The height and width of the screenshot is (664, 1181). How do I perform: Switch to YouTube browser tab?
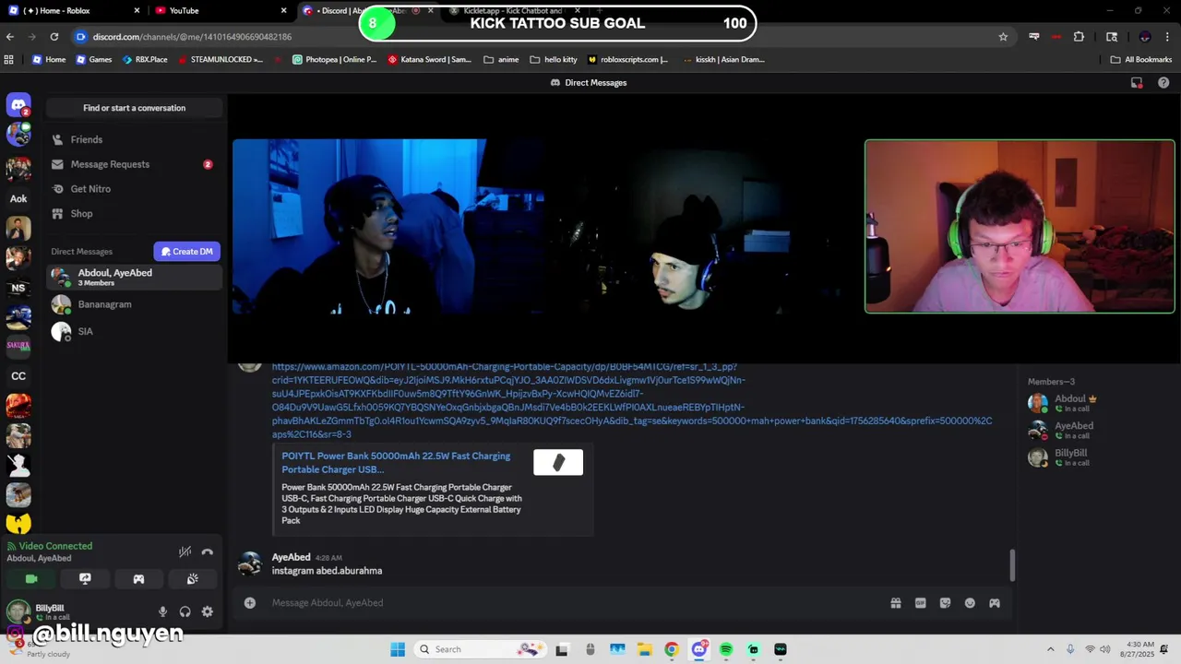coord(220,11)
